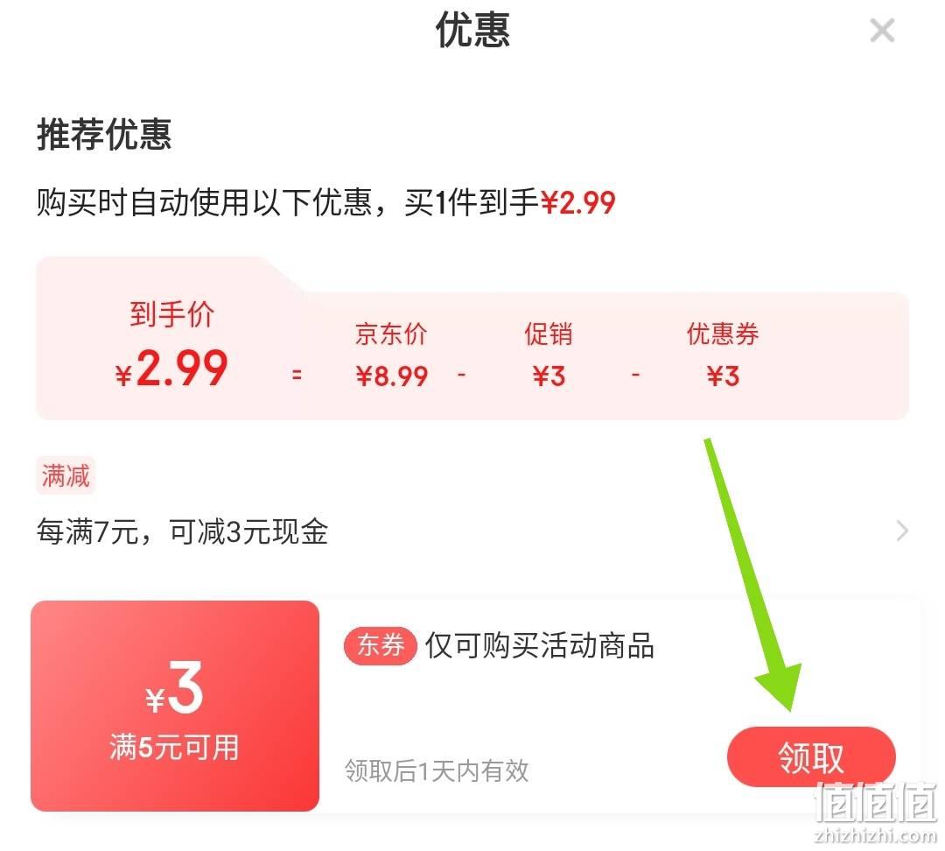Tap the red 领取 coupon button
The height and width of the screenshot is (851, 945).
tap(811, 757)
